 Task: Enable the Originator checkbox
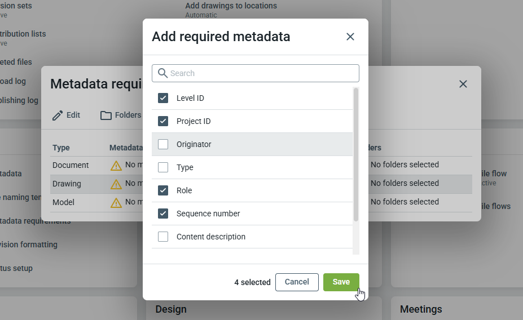click(x=163, y=144)
